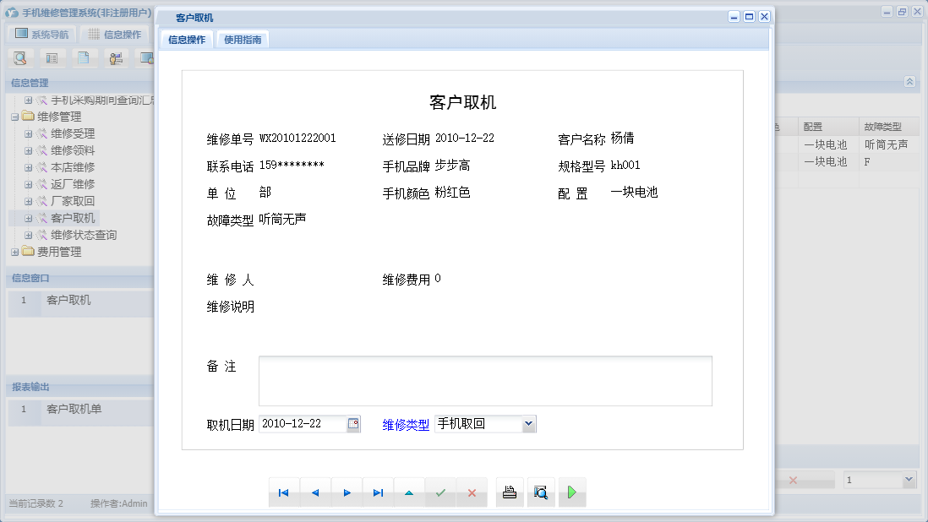This screenshot has width=928, height=522.
Task: Jump to the last record
Action: [x=379, y=492]
